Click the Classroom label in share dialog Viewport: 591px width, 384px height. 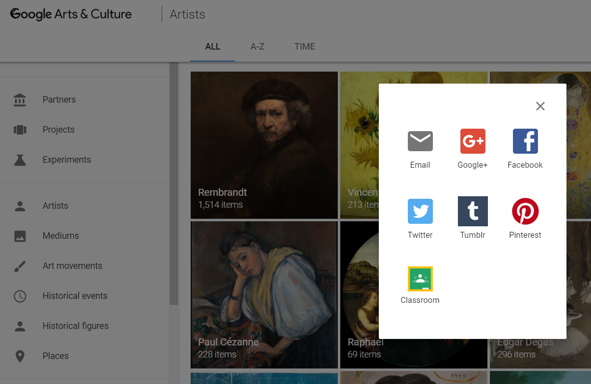coord(420,300)
